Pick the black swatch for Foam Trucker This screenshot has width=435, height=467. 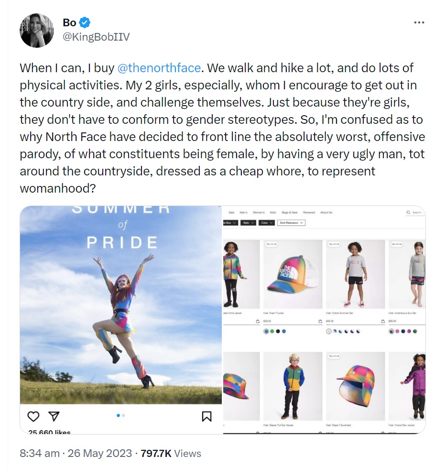278,331
